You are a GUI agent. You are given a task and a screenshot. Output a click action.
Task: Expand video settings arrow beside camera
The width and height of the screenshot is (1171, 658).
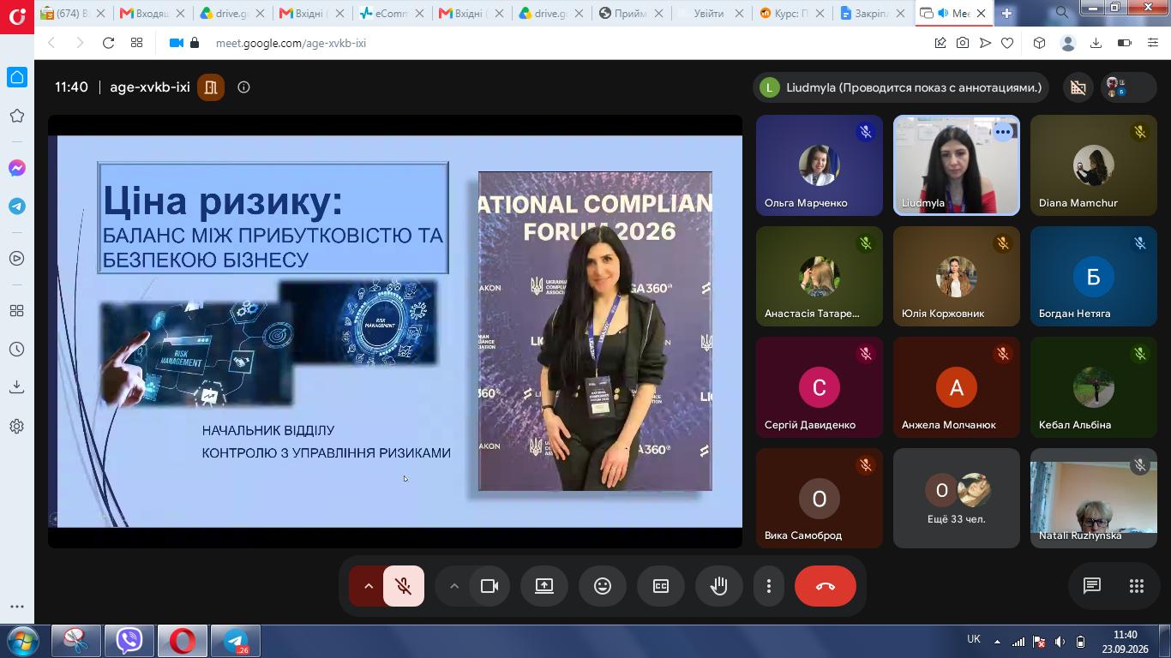click(x=454, y=586)
